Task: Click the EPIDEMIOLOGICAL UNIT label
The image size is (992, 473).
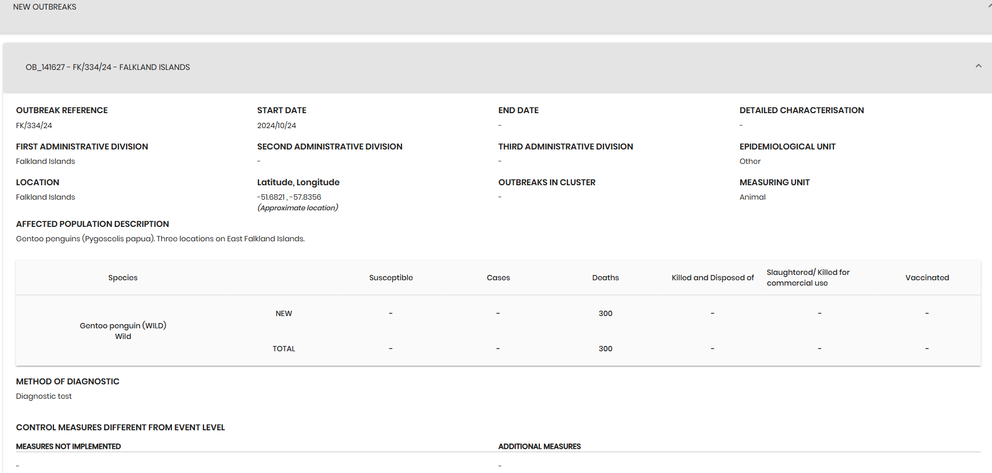Action: pos(788,147)
